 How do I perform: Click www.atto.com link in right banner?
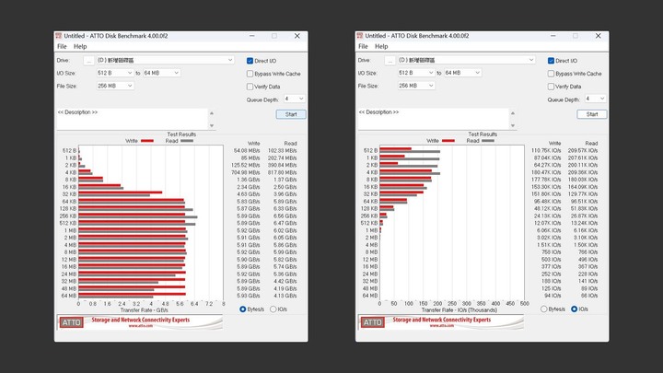coord(441,326)
